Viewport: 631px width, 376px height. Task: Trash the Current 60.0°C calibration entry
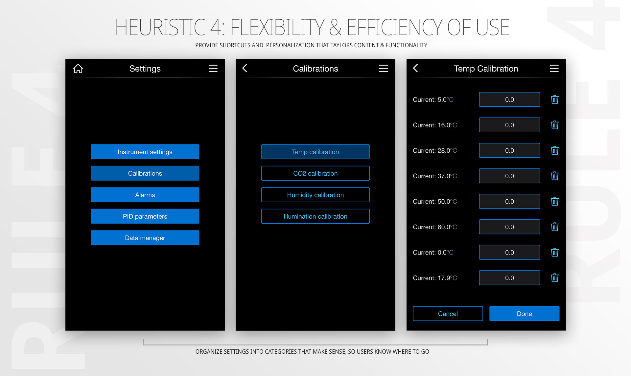pos(554,227)
